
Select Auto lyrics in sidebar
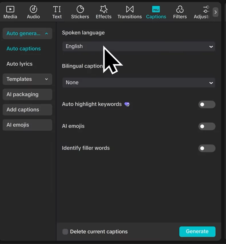20,64
